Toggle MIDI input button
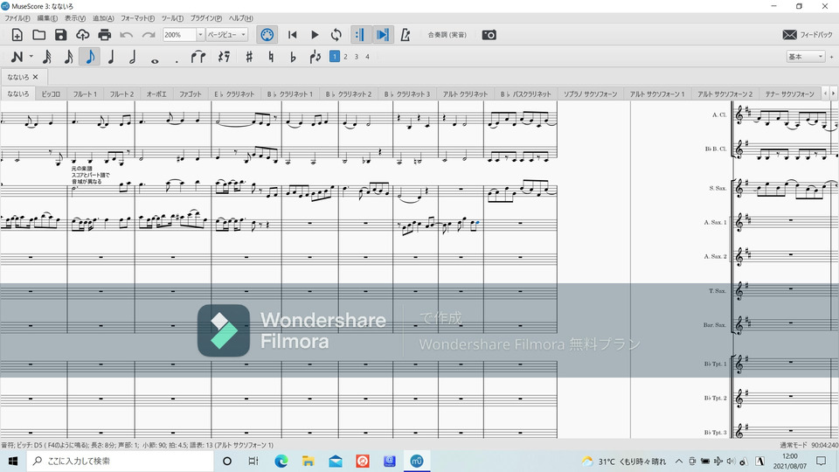839x472 pixels. tap(267, 35)
